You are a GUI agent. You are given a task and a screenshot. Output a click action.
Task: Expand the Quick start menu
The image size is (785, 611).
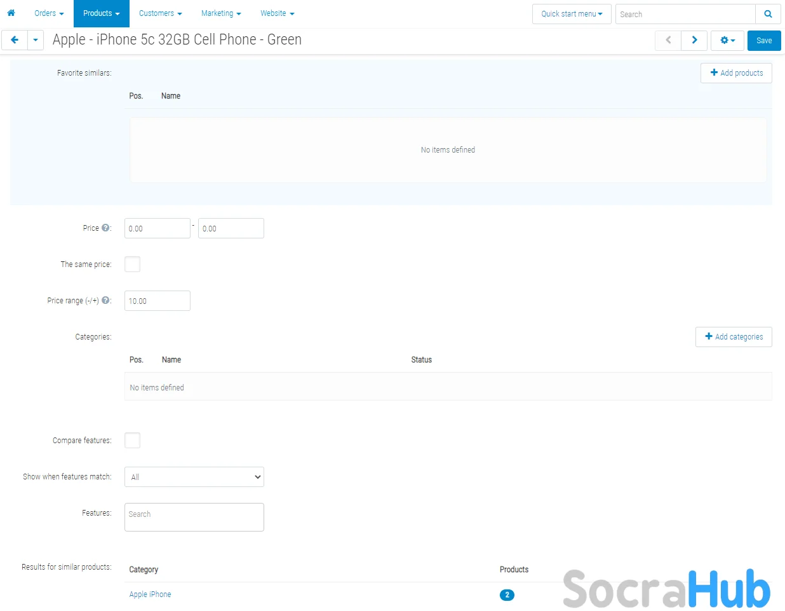pos(572,14)
